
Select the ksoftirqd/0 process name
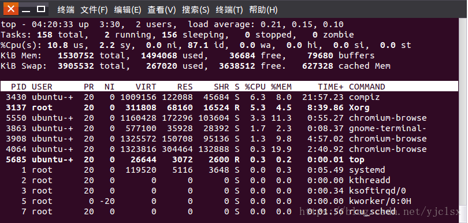(x=377, y=191)
